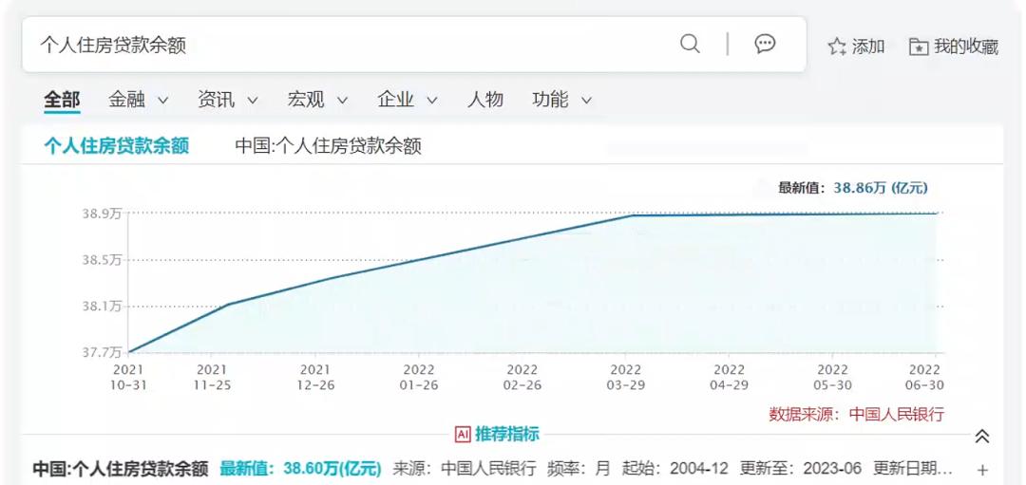Screen dimensions: 1026x485
Task: Click the 最新值: 38.86万 (亿元) label
Action: click(852, 188)
